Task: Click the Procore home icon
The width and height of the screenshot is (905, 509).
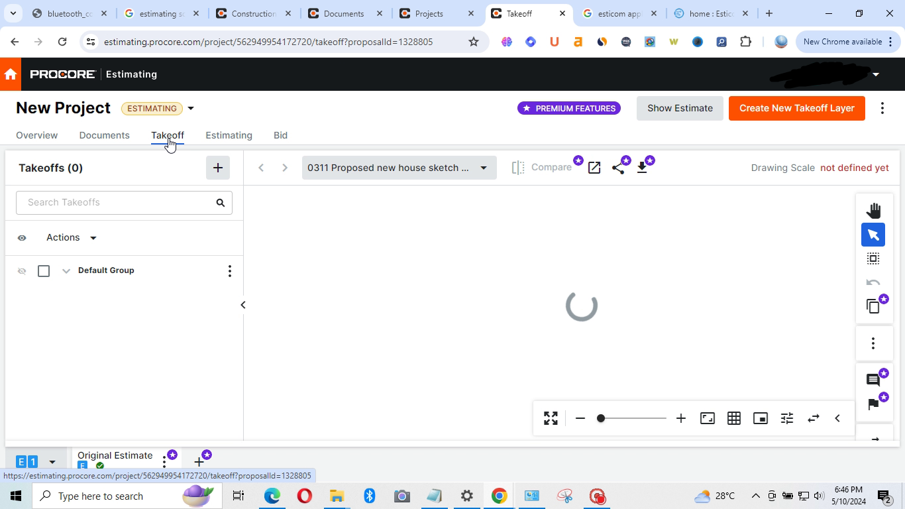Action: [x=11, y=74]
